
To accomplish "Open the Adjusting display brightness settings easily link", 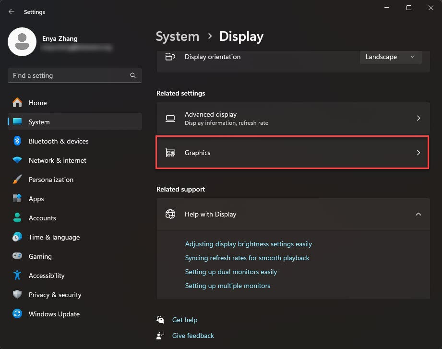I will point(249,244).
